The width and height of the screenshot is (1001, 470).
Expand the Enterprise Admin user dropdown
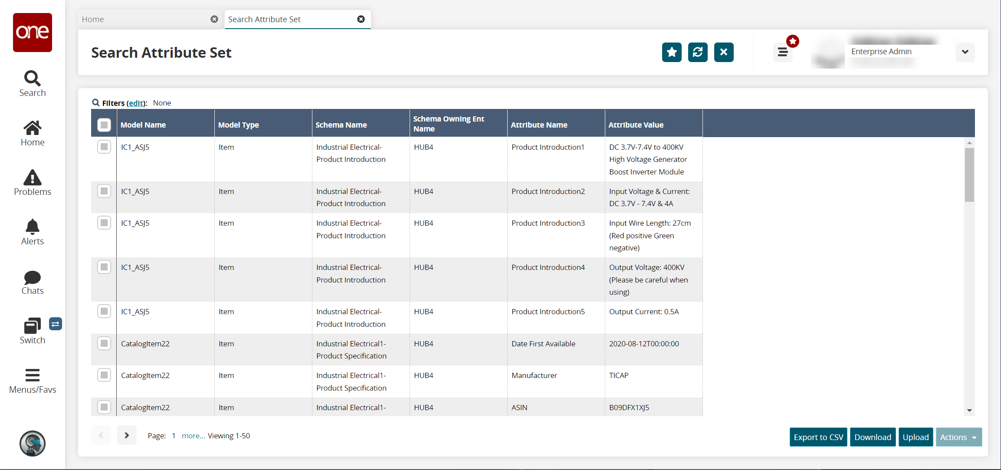[x=965, y=52]
